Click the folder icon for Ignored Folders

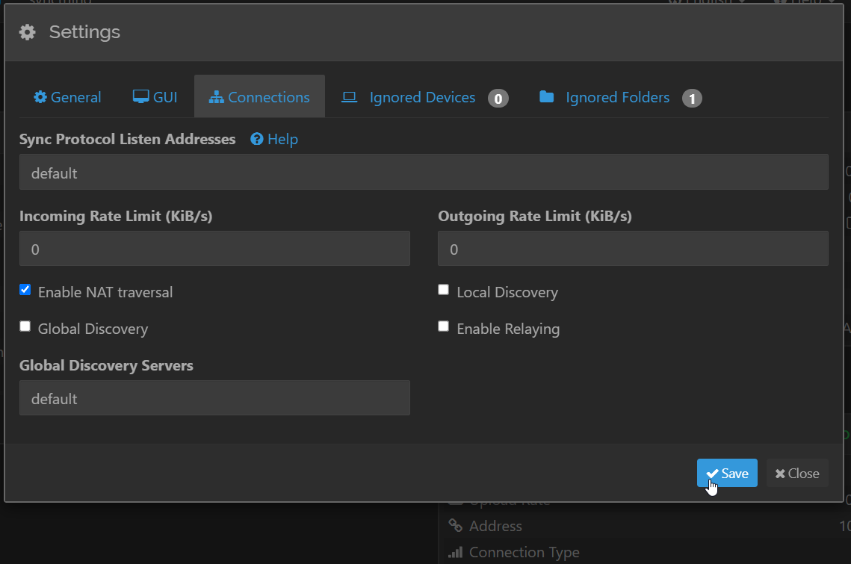click(x=546, y=97)
